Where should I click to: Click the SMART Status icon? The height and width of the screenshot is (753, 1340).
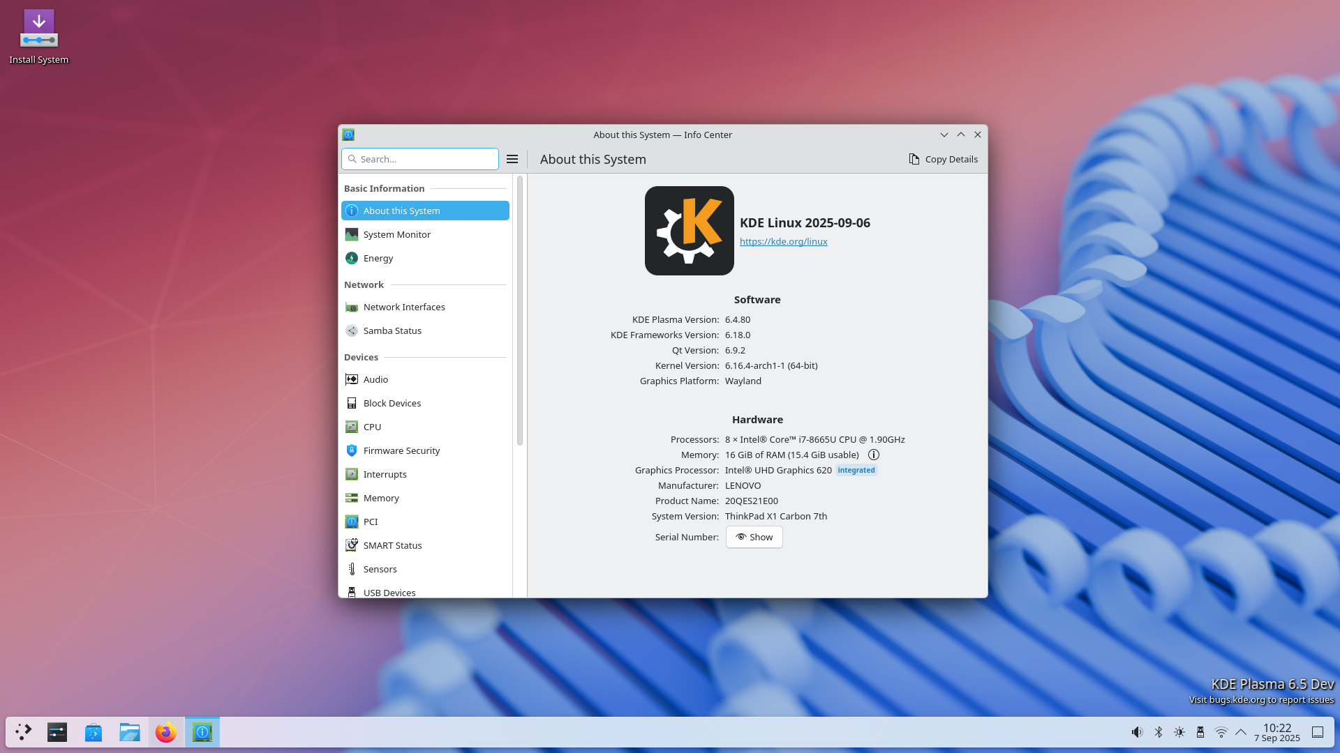click(352, 545)
